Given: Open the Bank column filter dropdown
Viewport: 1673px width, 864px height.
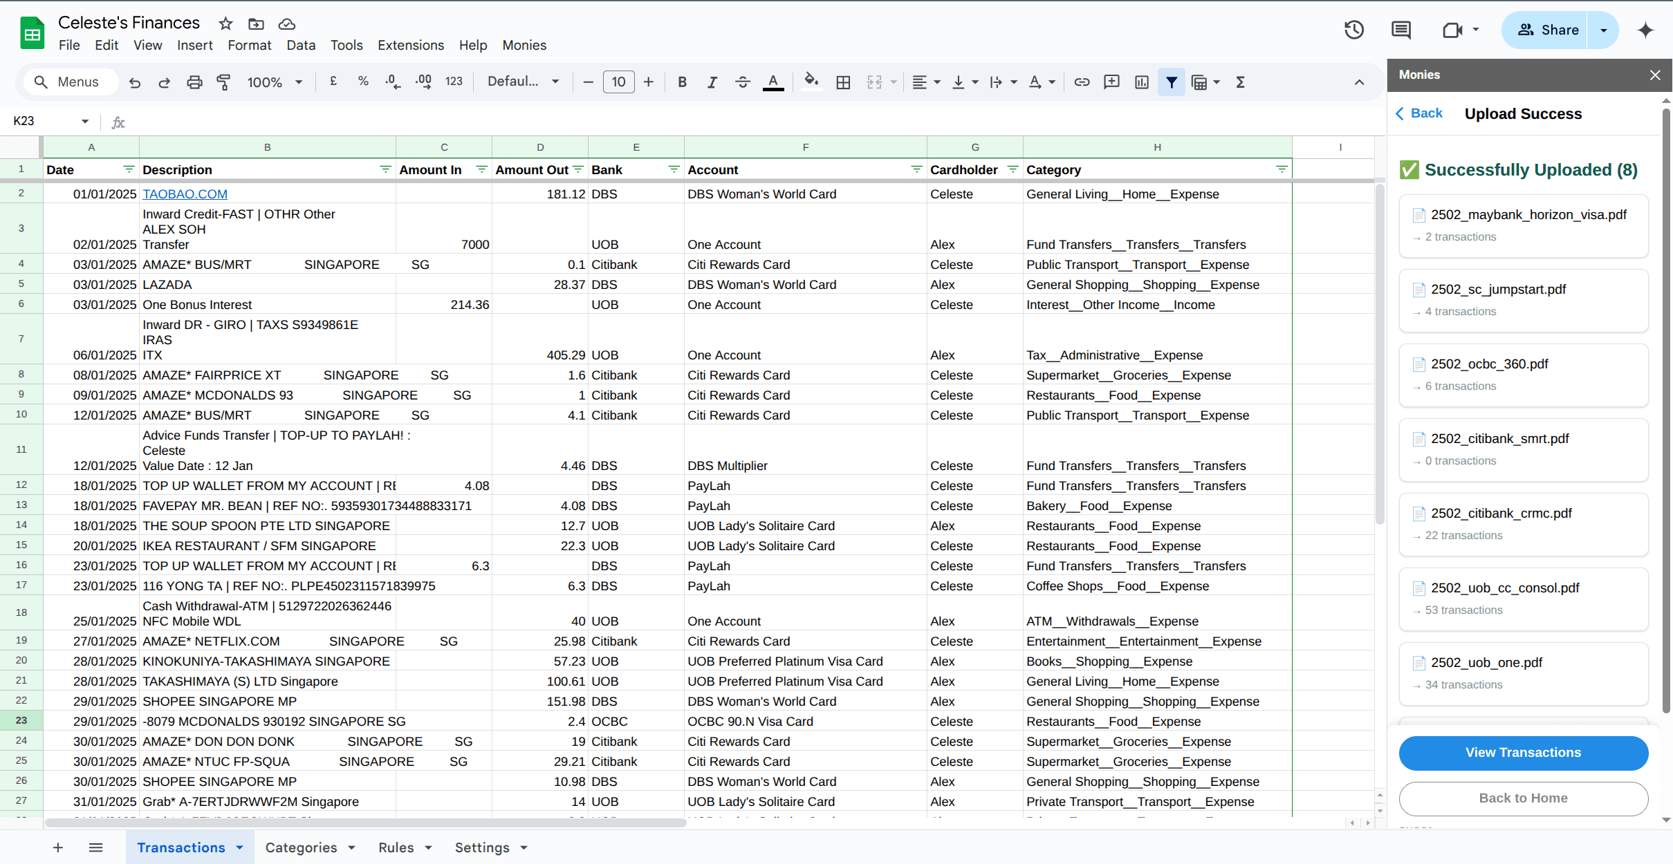Looking at the screenshot, I should pos(673,169).
